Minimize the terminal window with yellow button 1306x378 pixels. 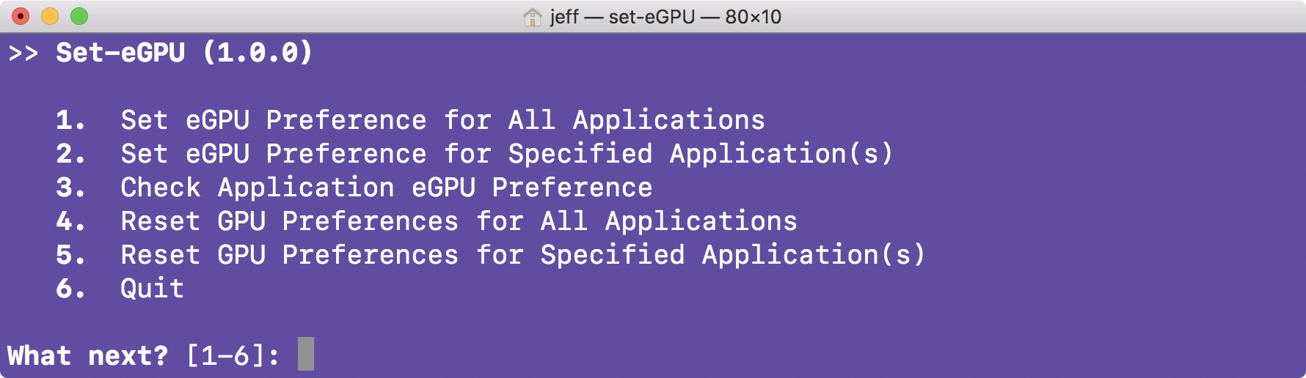coord(50,16)
